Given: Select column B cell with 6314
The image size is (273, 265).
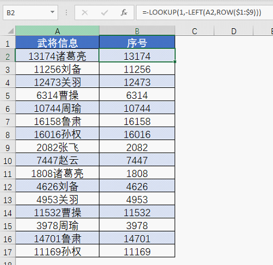Looking at the screenshot, I should (137, 95).
